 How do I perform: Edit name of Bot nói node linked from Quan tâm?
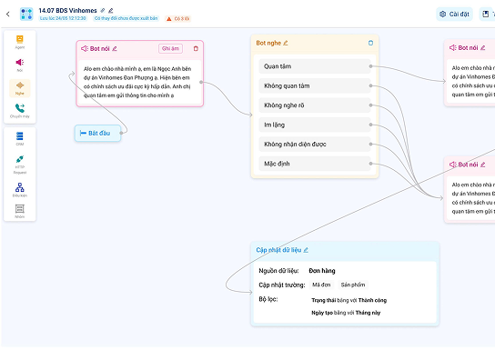click(483, 47)
